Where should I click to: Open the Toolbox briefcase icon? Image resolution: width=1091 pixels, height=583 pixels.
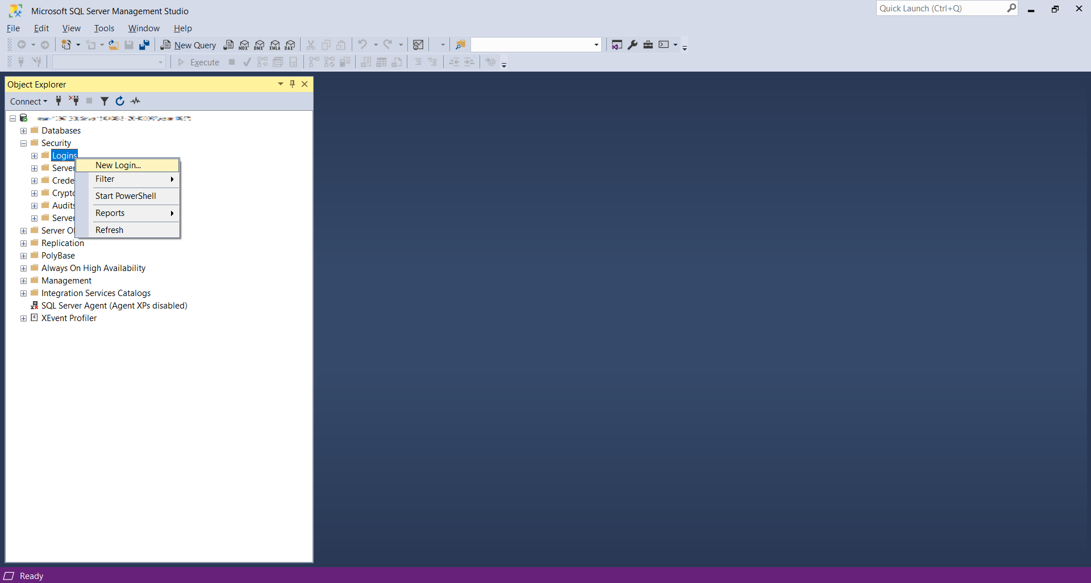(648, 45)
